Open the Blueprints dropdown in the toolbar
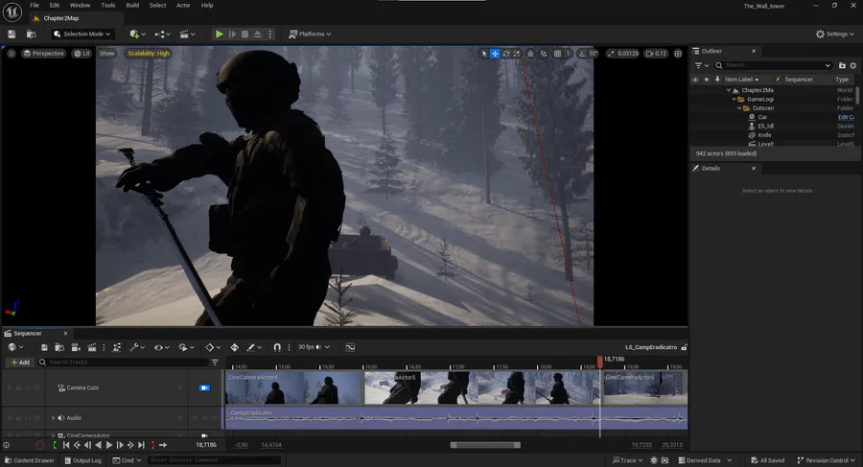863x467 pixels. coord(162,35)
